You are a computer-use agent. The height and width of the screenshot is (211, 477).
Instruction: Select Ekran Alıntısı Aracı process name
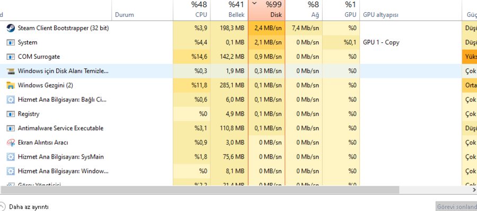[x=43, y=143]
